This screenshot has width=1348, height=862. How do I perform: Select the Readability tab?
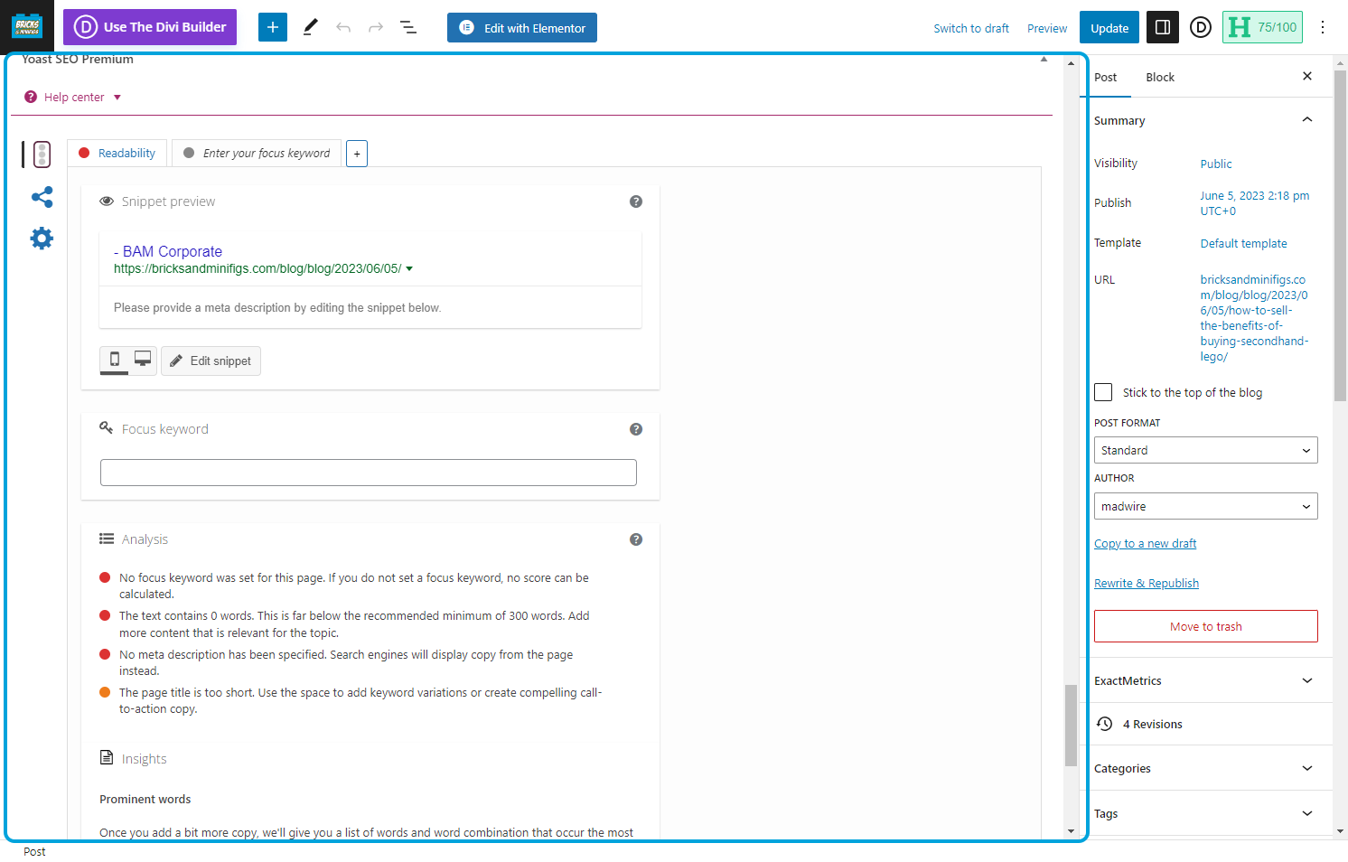coord(117,154)
